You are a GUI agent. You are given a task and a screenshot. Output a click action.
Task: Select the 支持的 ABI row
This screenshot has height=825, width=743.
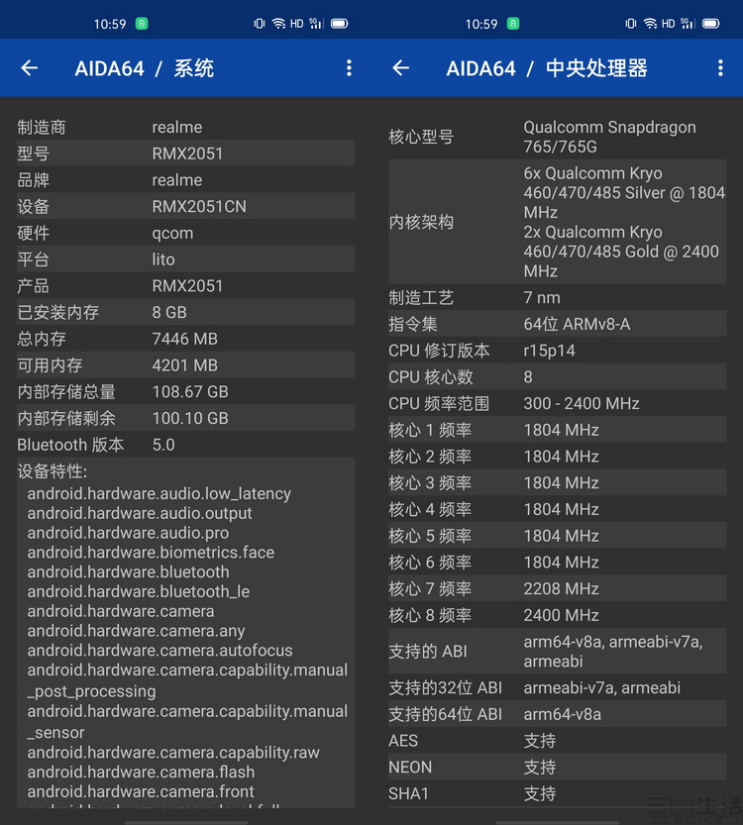point(557,652)
